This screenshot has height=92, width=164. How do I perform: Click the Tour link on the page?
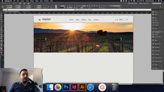(x=90, y=20)
